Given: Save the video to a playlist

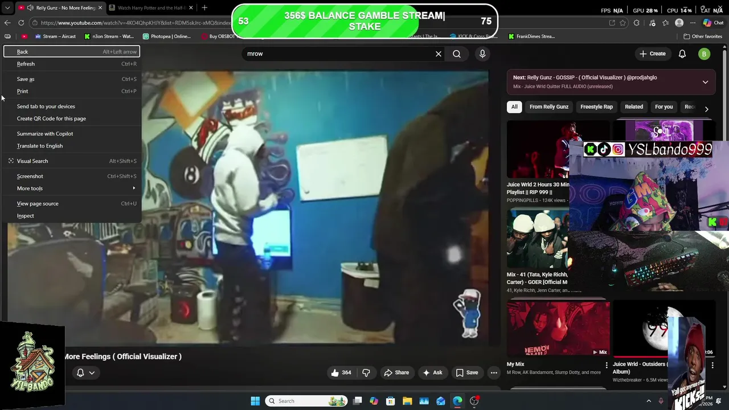Looking at the screenshot, I should 467,372.
